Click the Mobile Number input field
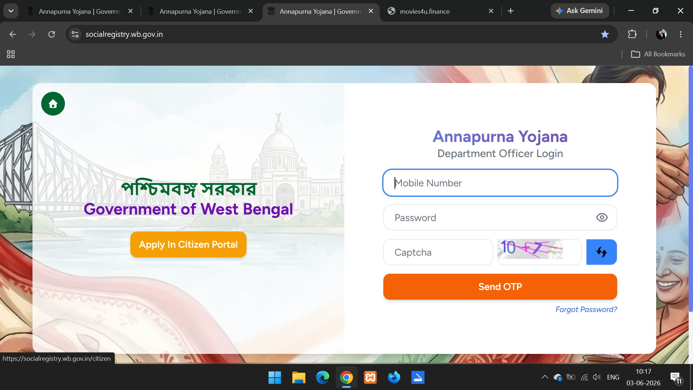This screenshot has height=390, width=693. tap(500, 183)
